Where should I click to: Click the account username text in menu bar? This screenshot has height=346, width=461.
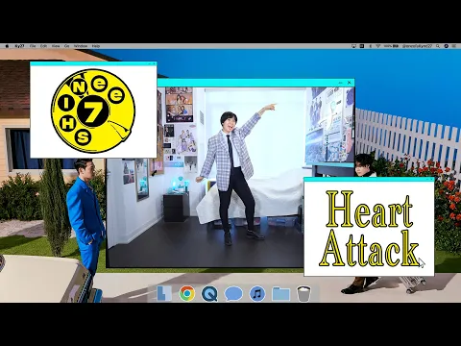[x=417, y=46]
